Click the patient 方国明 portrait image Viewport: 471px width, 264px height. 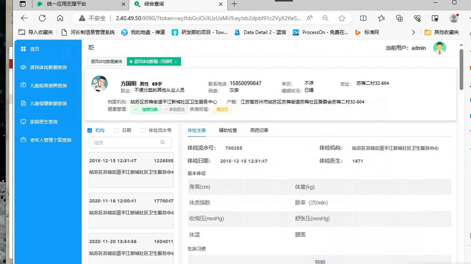tap(100, 84)
